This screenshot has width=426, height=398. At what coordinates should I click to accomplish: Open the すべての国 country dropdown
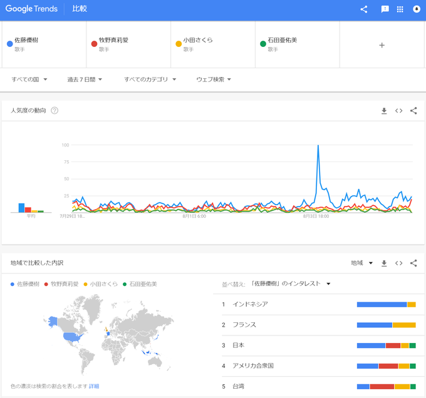point(29,79)
